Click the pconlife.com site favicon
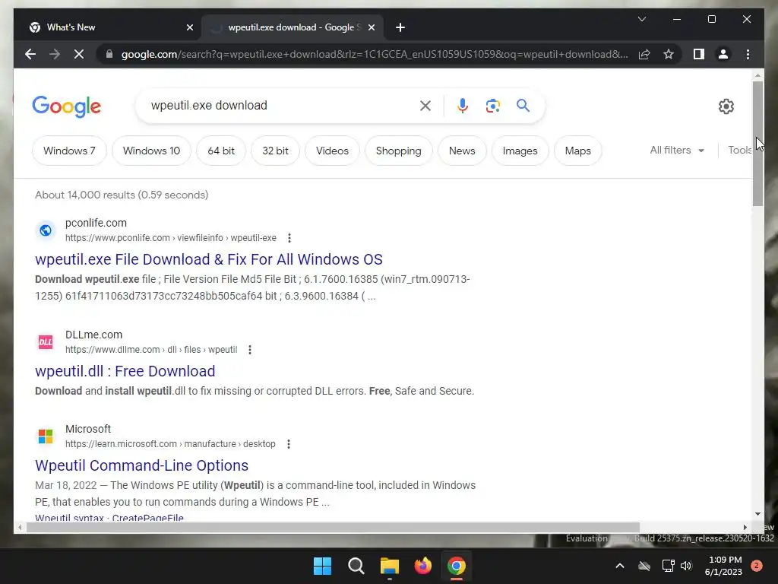Viewport: 778px width, 584px height. [x=46, y=230]
